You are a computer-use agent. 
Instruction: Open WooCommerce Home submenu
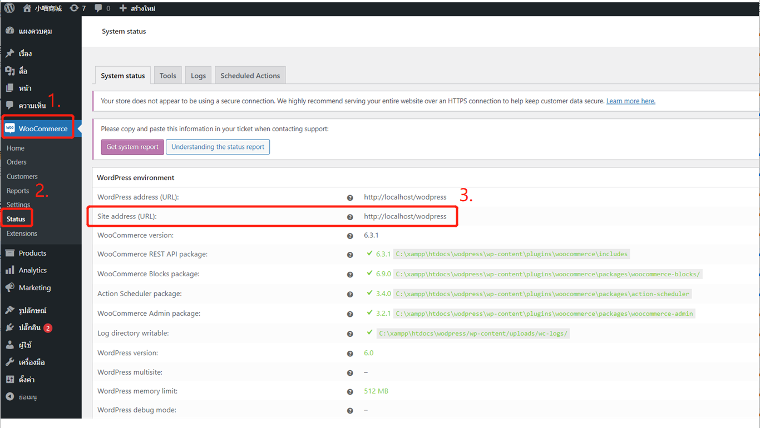click(x=16, y=148)
